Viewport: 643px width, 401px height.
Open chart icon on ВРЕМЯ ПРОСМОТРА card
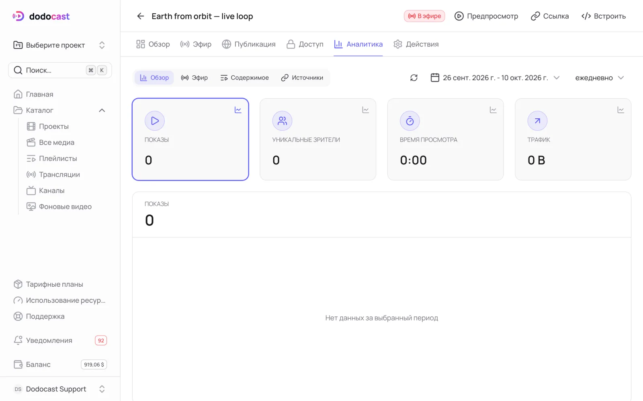[493, 110]
